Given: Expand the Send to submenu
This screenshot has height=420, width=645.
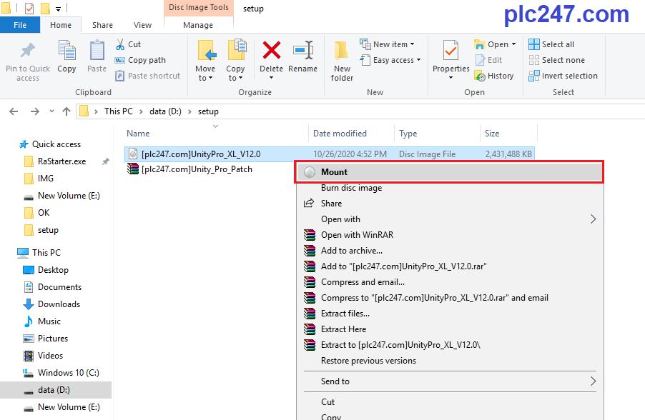Looking at the screenshot, I should [x=449, y=381].
